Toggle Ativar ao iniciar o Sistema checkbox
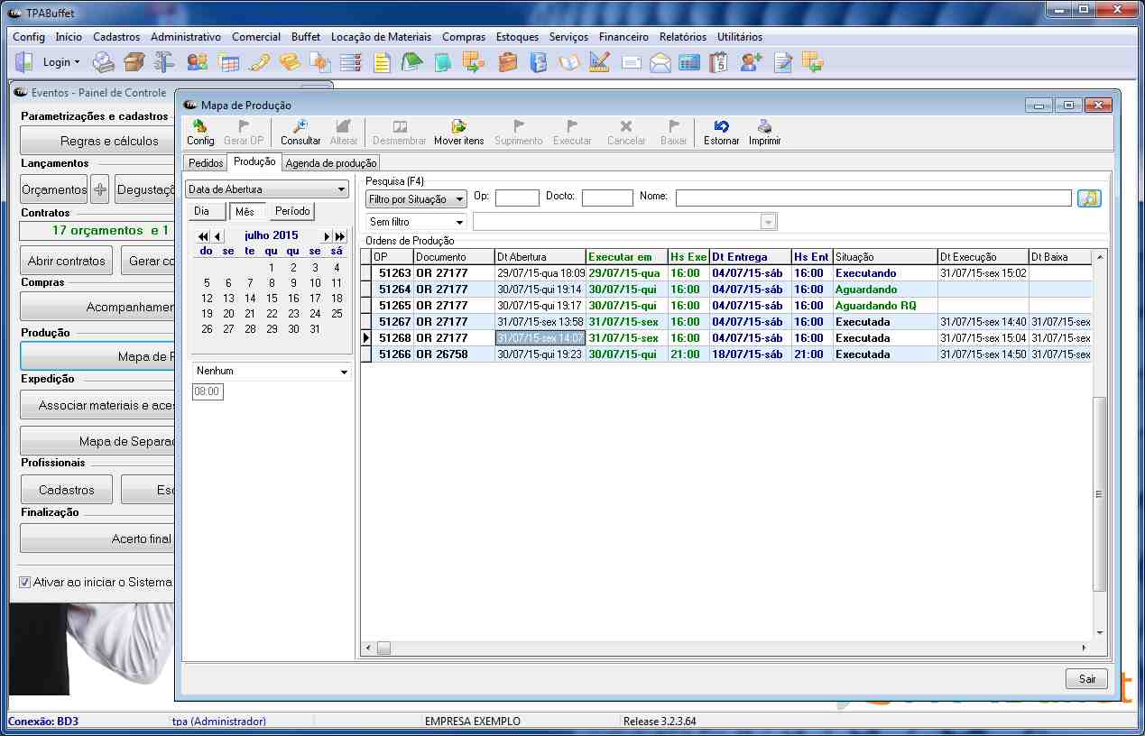Screen dimensions: 1145x736 click(x=25, y=583)
